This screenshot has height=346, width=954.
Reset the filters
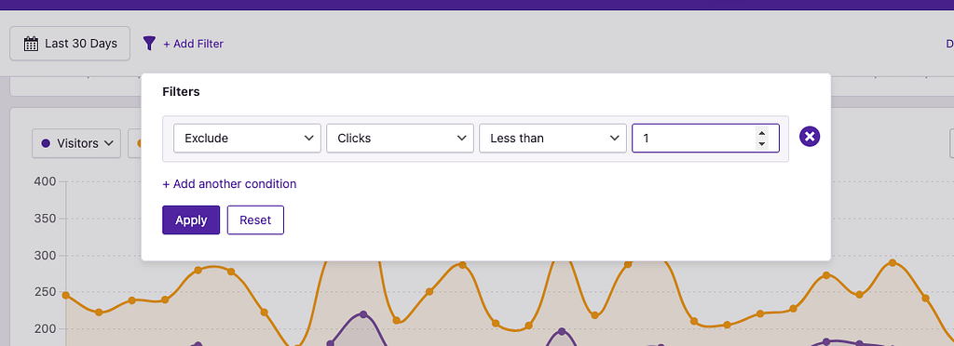pyautogui.click(x=255, y=220)
